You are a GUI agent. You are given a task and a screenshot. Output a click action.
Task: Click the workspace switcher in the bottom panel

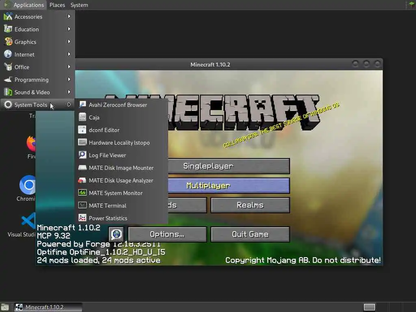pyautogui.click(x=369, y=307)
